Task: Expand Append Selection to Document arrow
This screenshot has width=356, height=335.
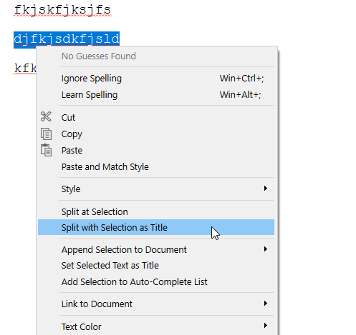Action: 266,249
